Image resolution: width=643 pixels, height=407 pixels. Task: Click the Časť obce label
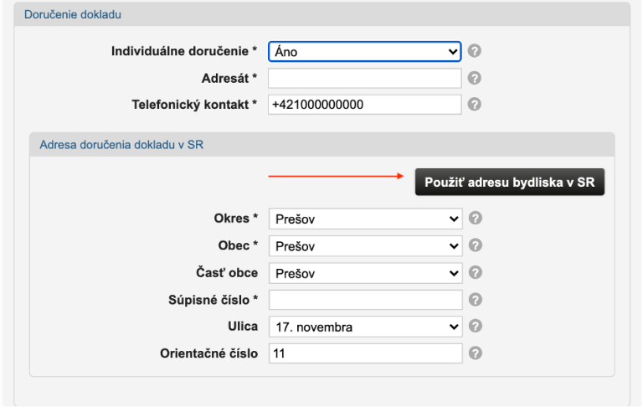tap(227, 272)
